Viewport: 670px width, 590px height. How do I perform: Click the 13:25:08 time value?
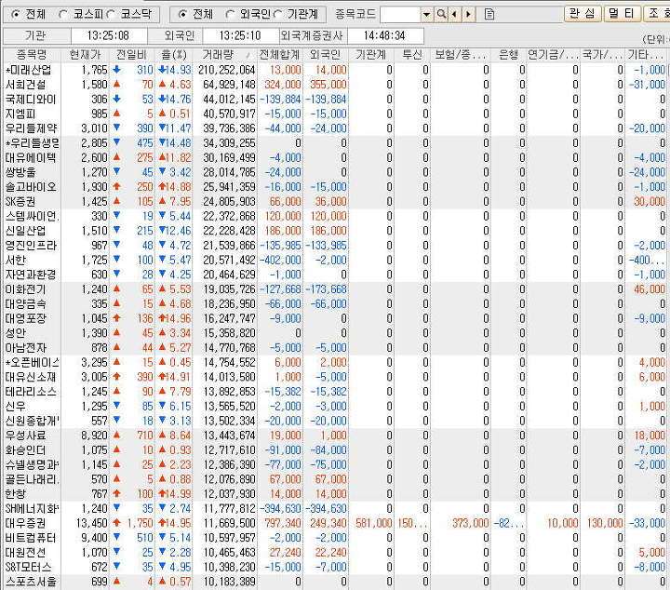point(108,35)
